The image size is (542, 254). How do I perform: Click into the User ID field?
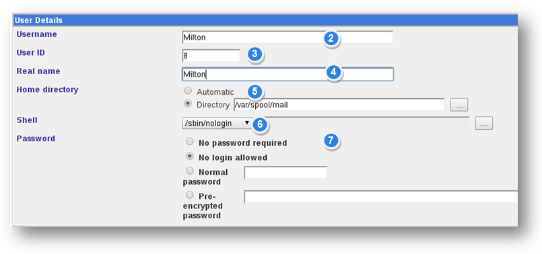tap(211, 55)
